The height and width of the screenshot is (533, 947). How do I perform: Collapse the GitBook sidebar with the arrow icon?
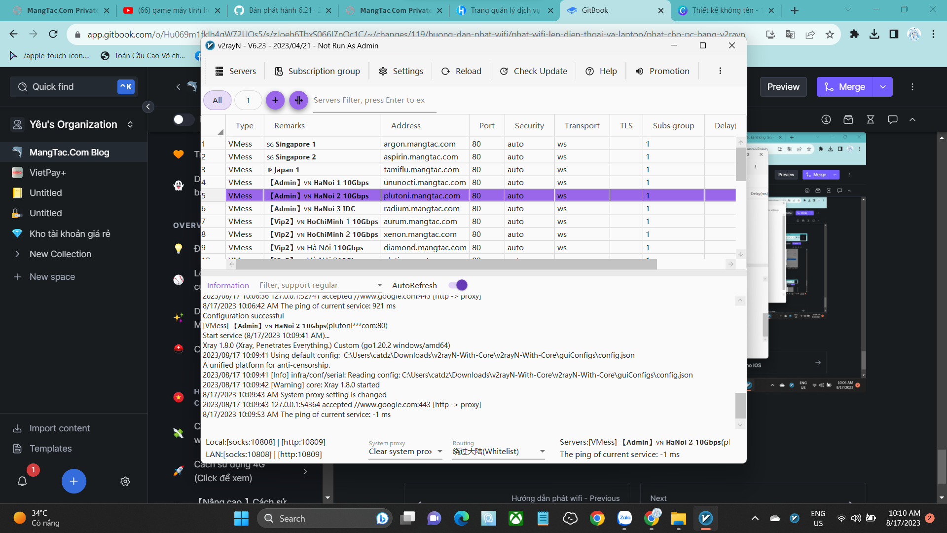148,107
